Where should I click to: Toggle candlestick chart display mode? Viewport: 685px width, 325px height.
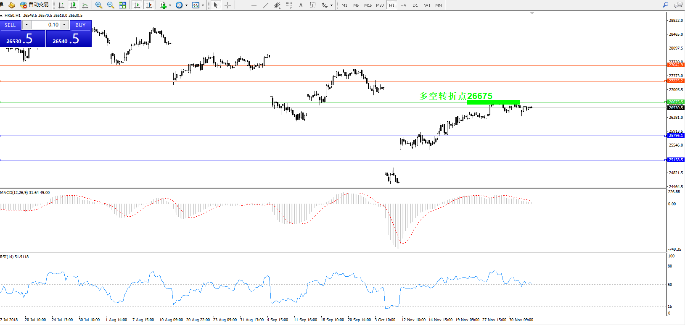point(73,5)
